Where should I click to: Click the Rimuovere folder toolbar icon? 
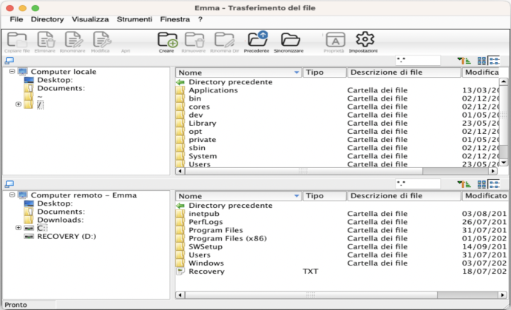tap(194, 40)
